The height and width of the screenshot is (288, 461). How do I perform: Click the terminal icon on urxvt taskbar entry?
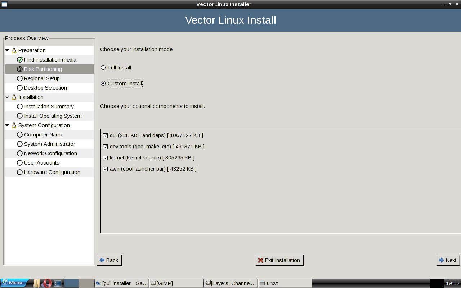click(263, 283)
